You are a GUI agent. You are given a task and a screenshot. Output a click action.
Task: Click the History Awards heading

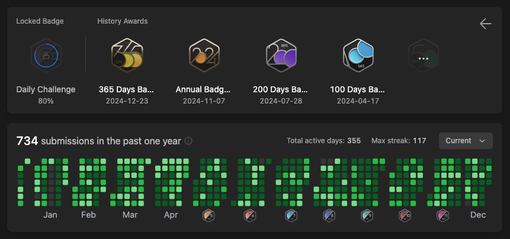click(x=123, y=21)
